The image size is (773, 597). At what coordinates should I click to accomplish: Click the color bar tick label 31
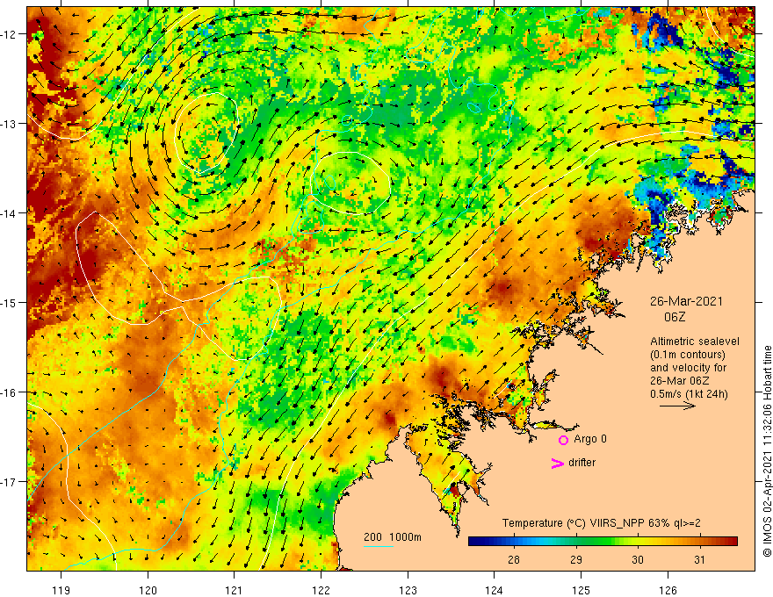coord(699,559)
